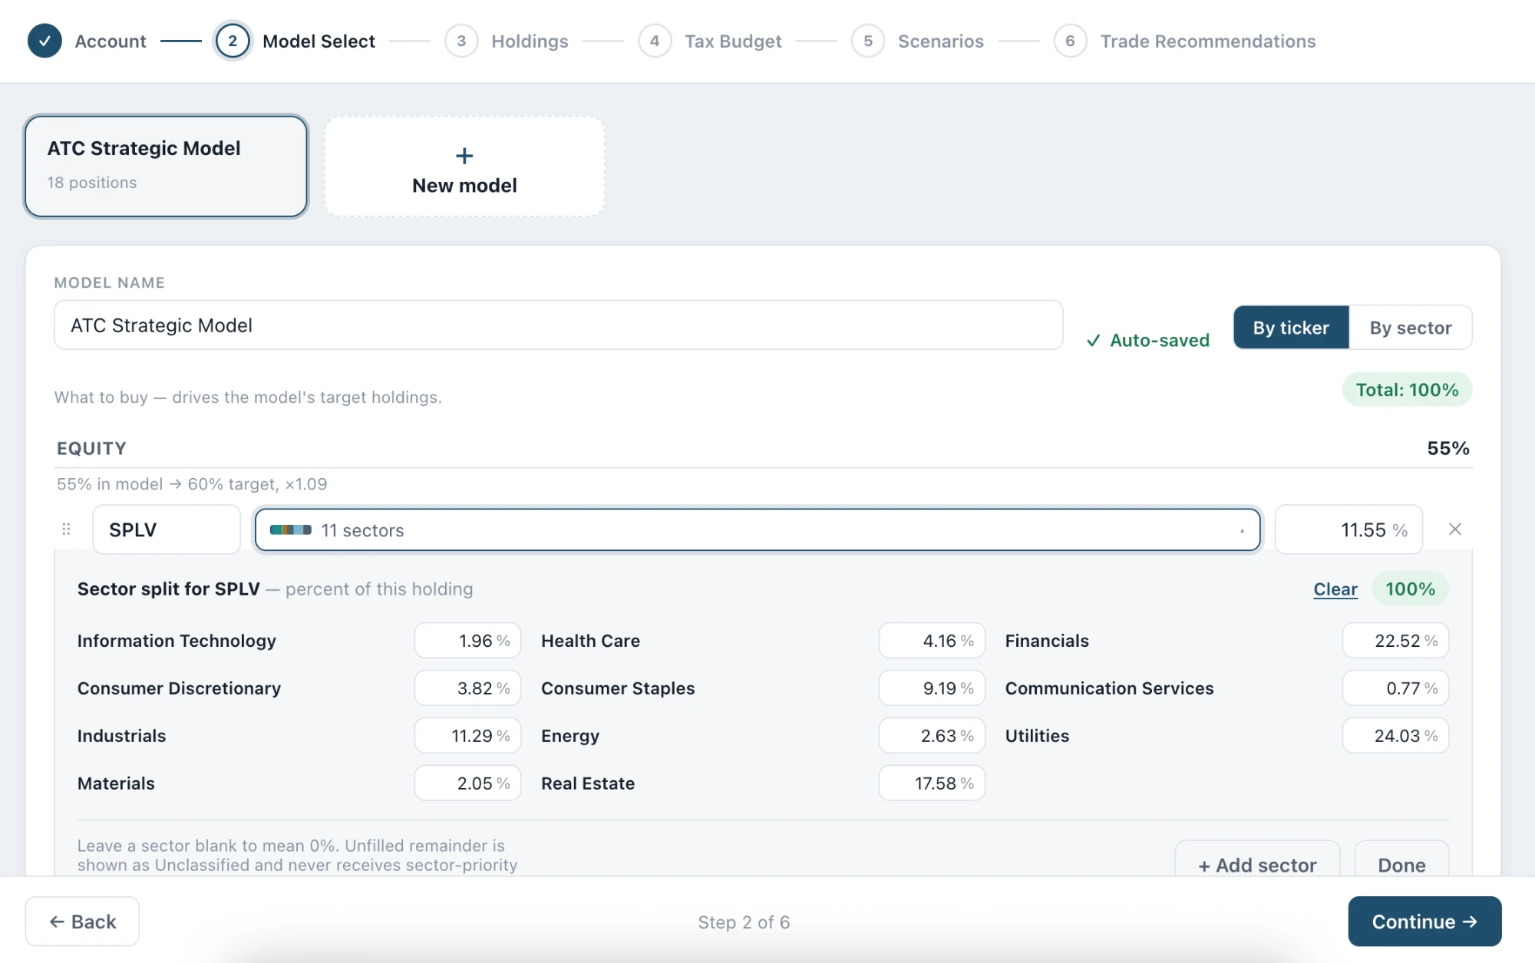Create a New model
This screenshot has width=1535, height=963.
tap(464, 167)
